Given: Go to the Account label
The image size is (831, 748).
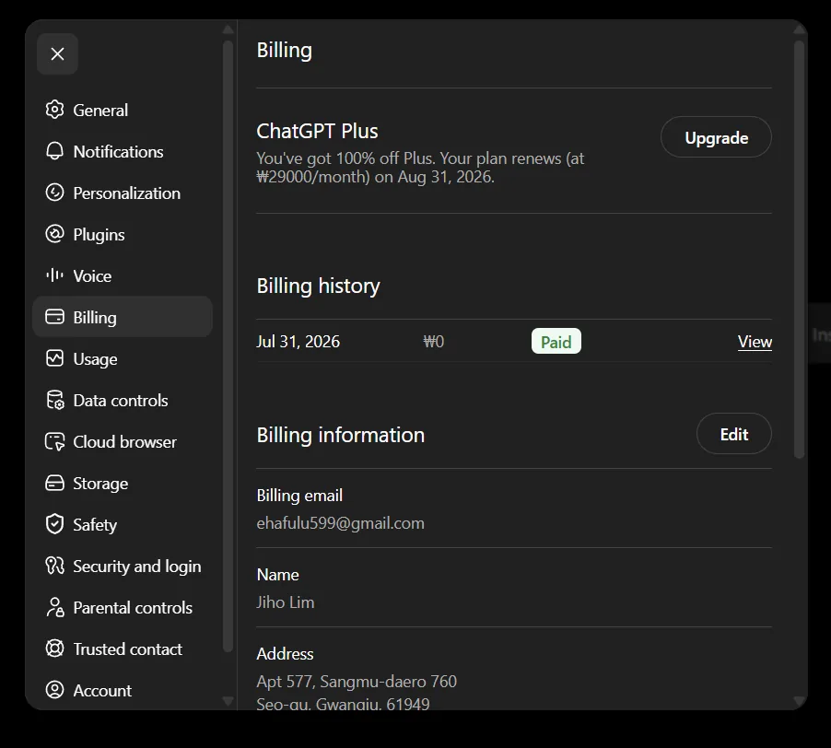Looking at the screenshot, I should [x=101, y=690].
